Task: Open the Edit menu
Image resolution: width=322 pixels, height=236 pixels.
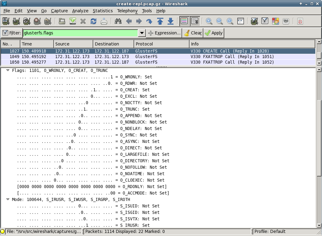Action: point(18,11)
